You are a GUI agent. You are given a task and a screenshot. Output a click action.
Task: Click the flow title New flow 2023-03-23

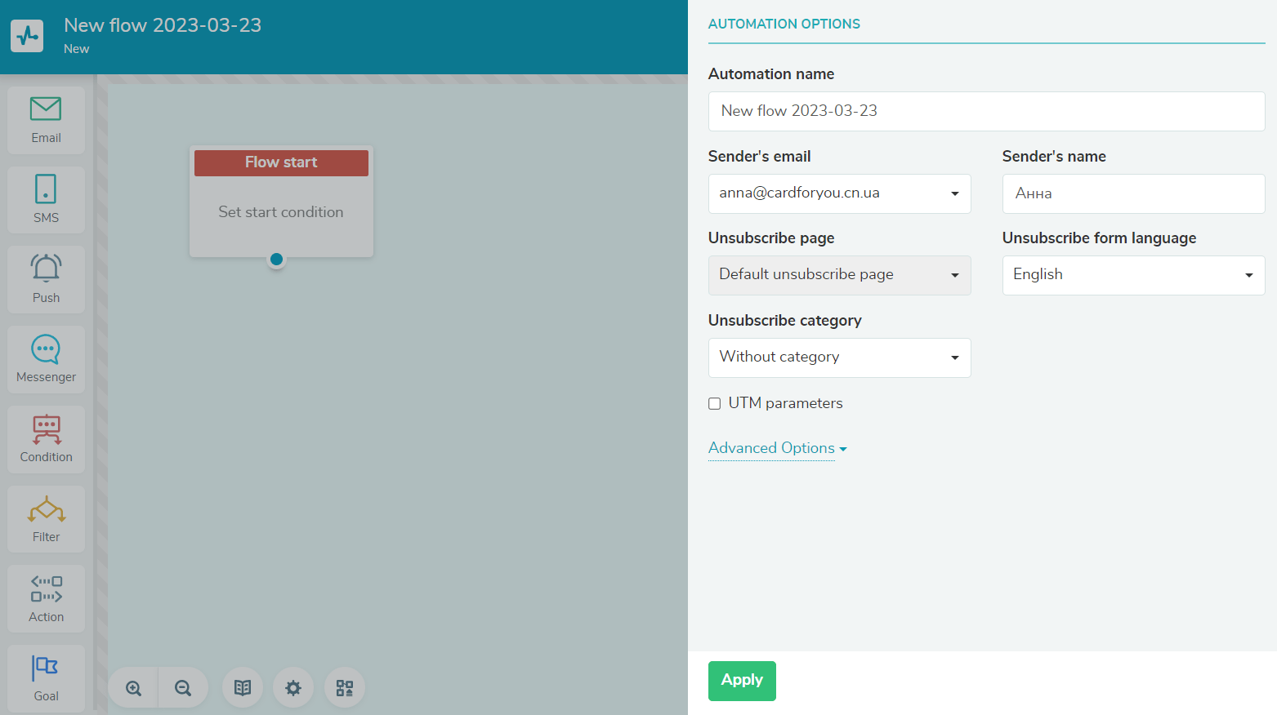(163, 25)
